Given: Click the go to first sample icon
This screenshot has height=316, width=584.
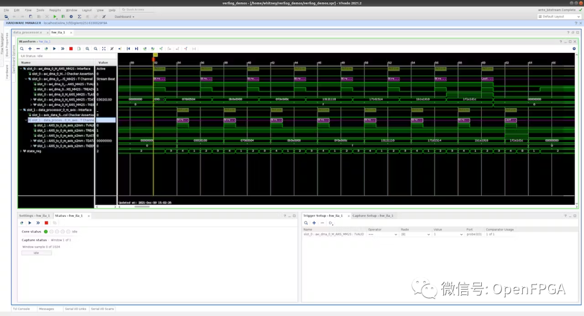Looking at the screenshot, I should point(128,49).
